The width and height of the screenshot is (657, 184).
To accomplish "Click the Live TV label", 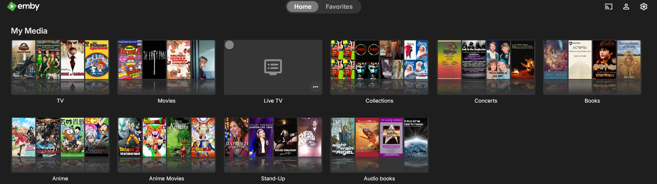I will point(273,101).
